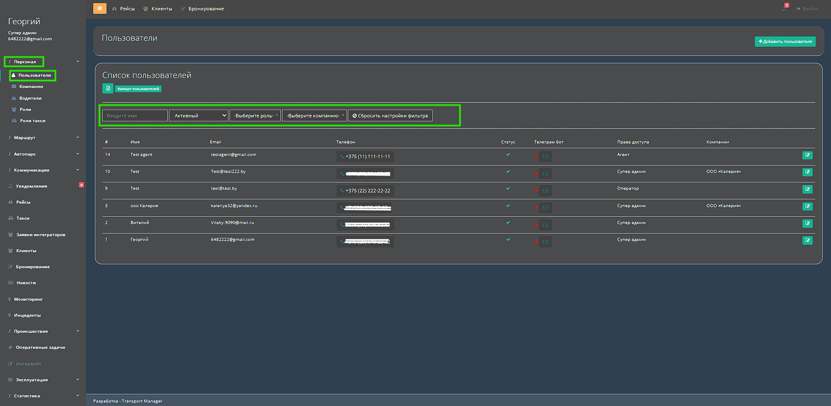
Task: Open the Выберите компанию dropdown
Action: (315, 116)
